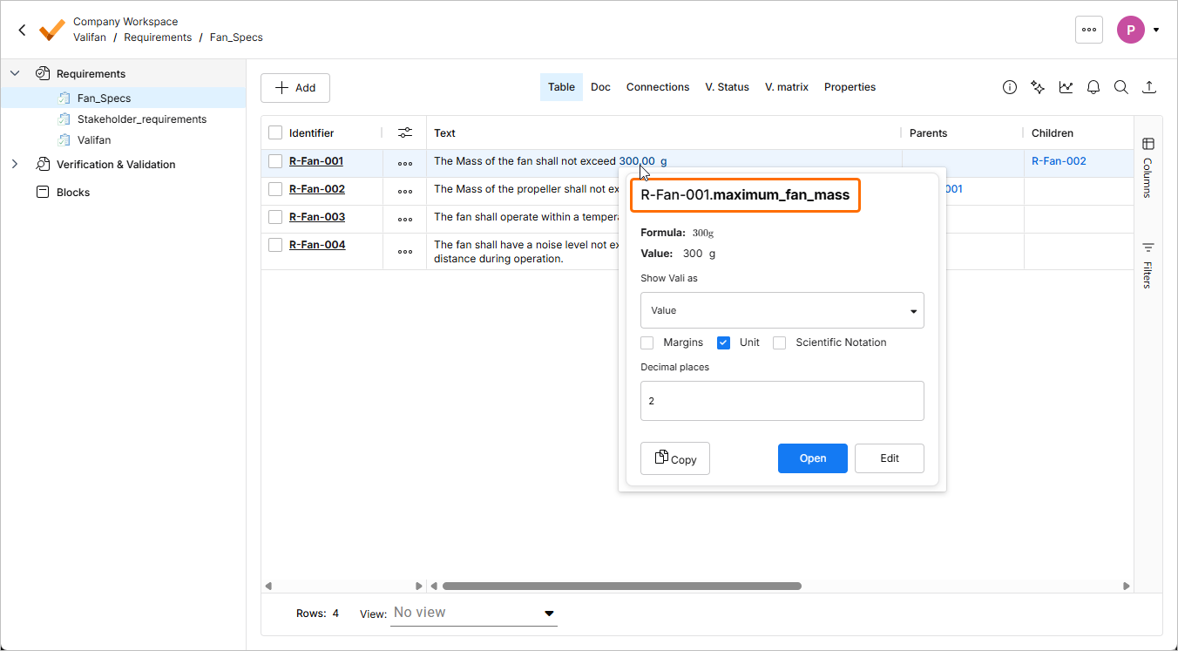Click the search magnifier icon
Image resolution: width=1178 pixels, height=651 pixels.
point(1121,87)
